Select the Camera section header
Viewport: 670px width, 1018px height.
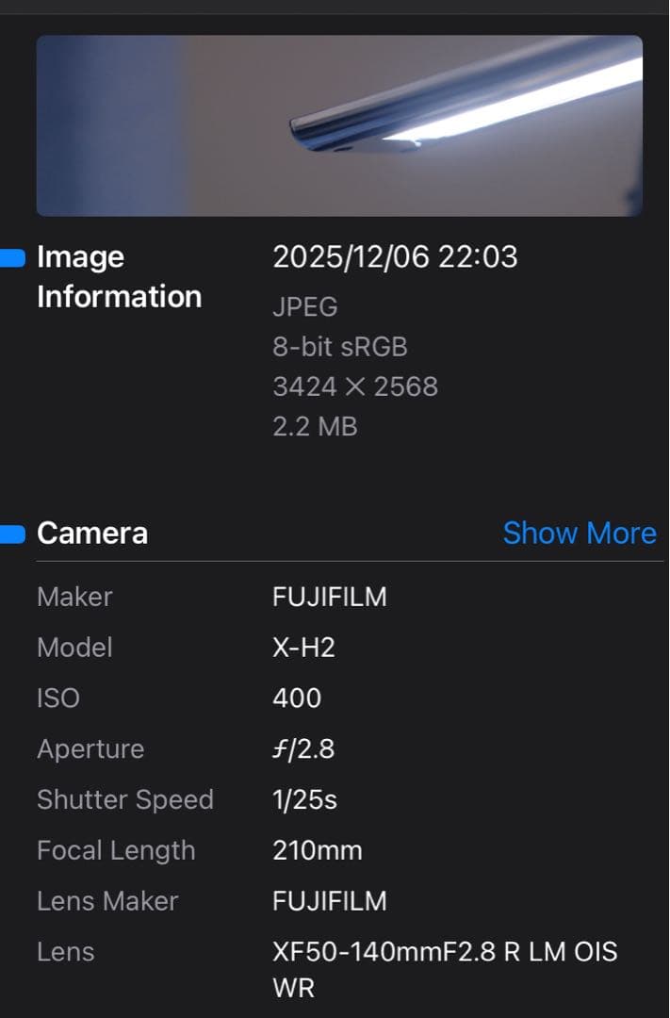pyautogui.click(x=91, y=534)
